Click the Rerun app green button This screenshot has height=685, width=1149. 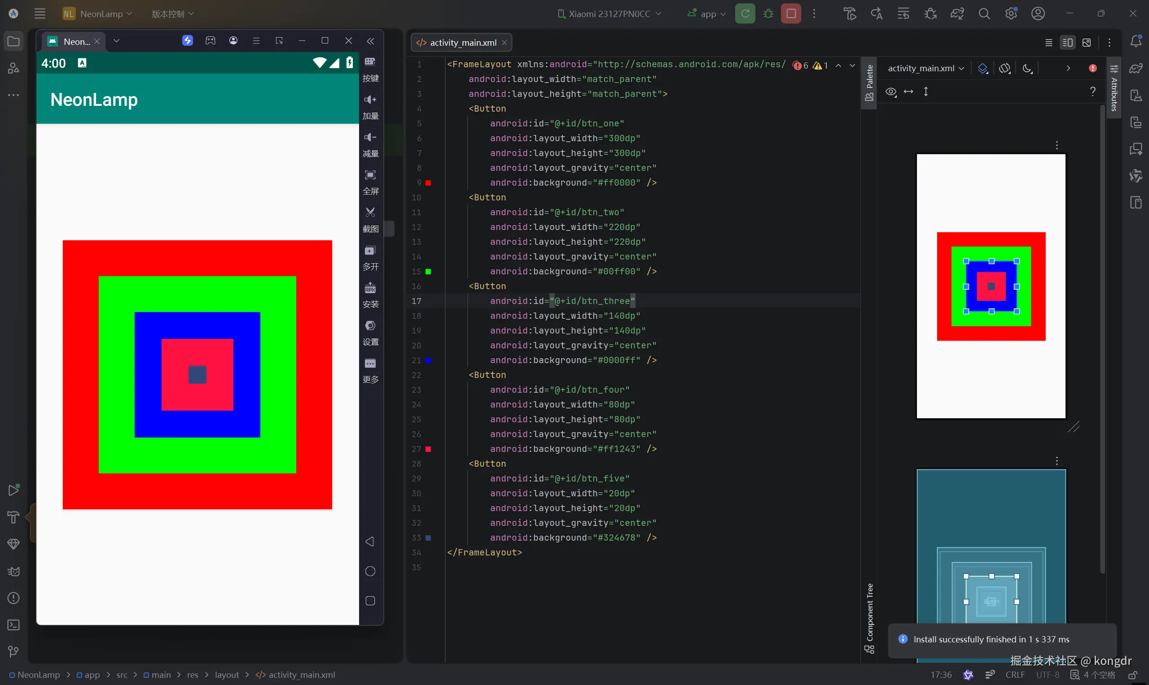pyautogui.click(x=745, y=13)
